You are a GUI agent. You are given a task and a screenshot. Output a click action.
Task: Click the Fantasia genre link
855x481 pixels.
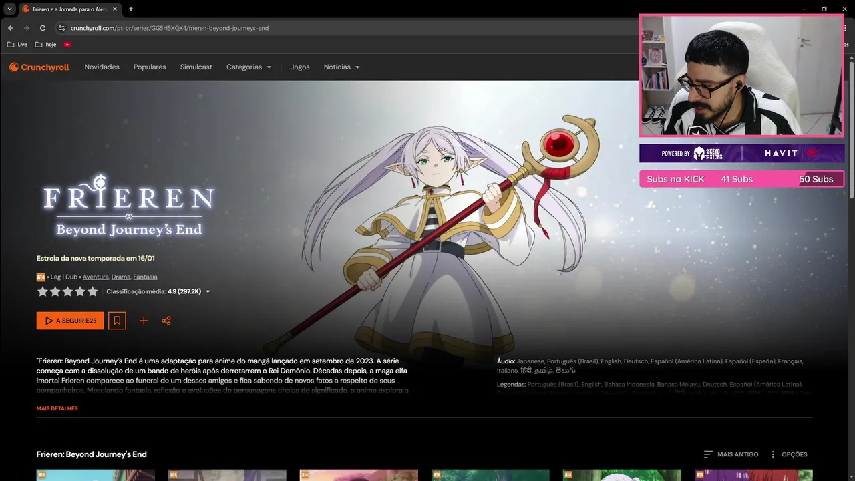[x=145, y=277]
